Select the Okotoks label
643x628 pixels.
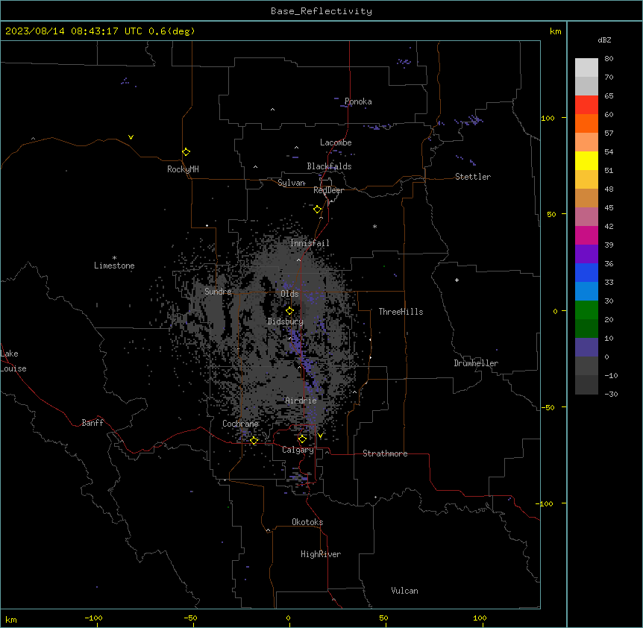[307, 522]
